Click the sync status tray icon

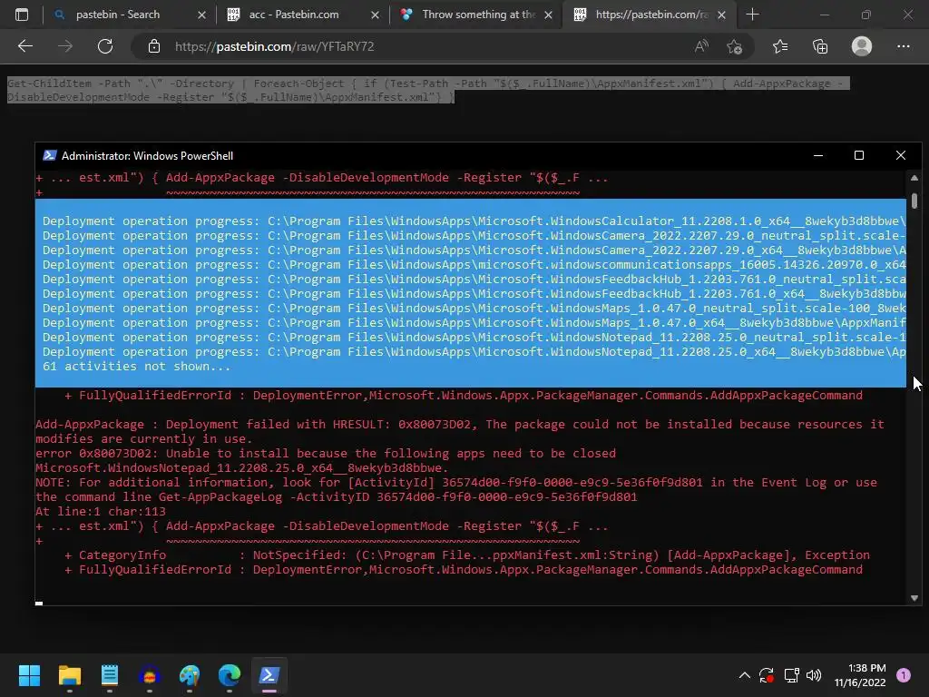767,675
